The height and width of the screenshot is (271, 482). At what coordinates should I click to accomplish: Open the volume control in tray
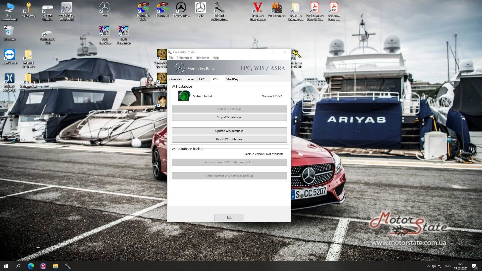click(434, 266)
